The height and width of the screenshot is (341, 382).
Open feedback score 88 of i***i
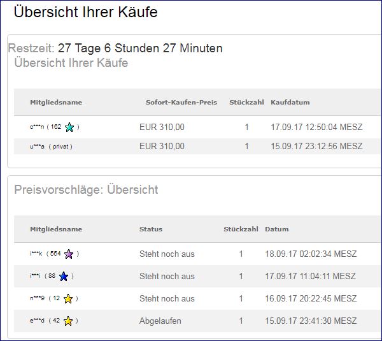pyautogui.click(x=52, y=277)
